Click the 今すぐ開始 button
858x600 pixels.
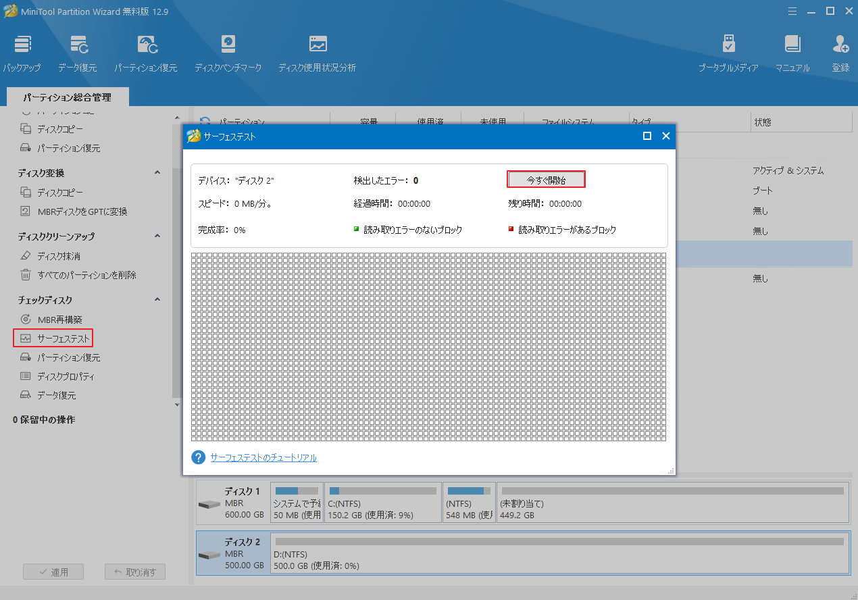546,180
